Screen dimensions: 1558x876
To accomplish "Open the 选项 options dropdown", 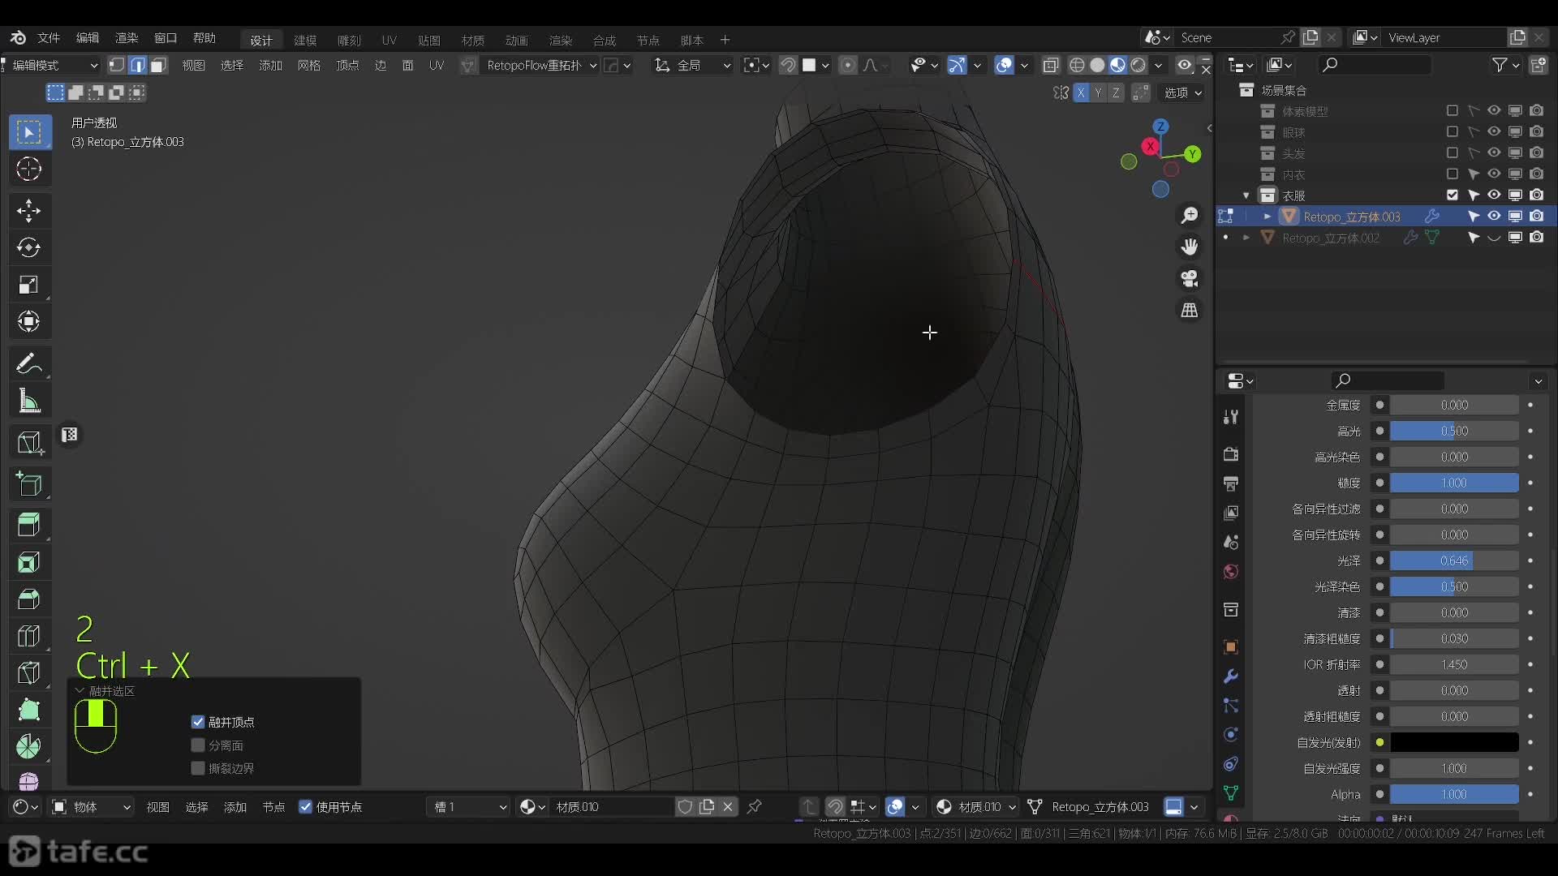I will pos(1183,92).
